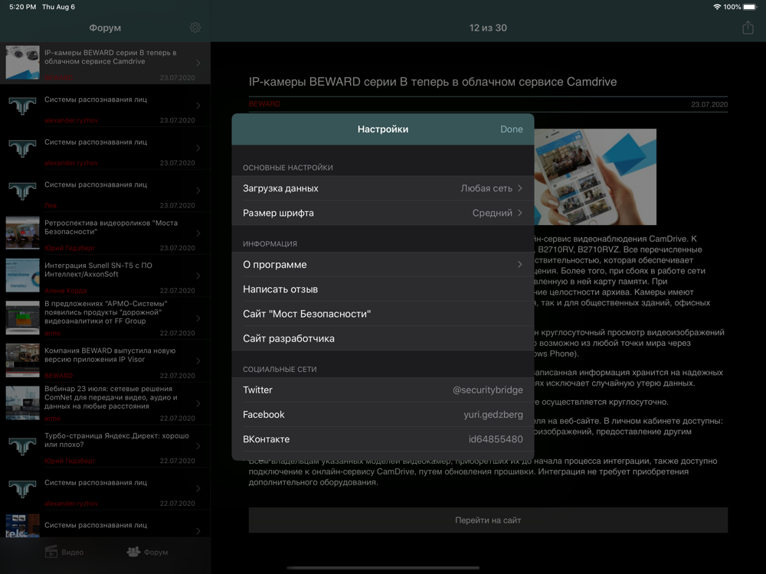The image size is (766, 574).
Task: Open Facebook yuri.gedzberg profile
Action: coord(382,414)
